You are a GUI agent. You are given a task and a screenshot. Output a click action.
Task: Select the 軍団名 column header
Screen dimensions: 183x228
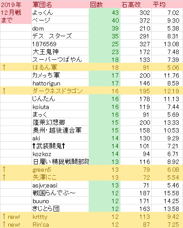tap(42, 5)
